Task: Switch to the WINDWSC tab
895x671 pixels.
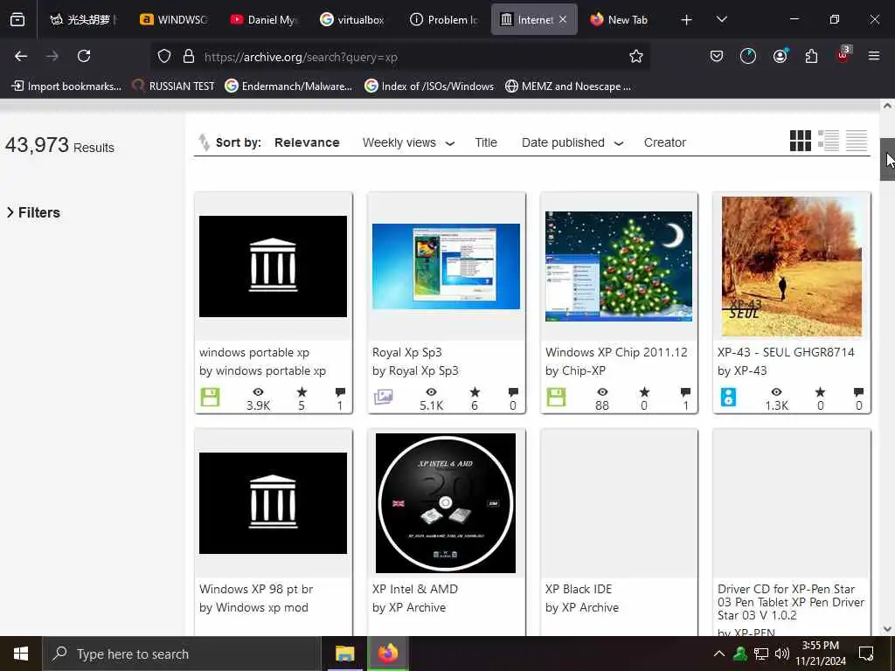Action: coord(175,19)
